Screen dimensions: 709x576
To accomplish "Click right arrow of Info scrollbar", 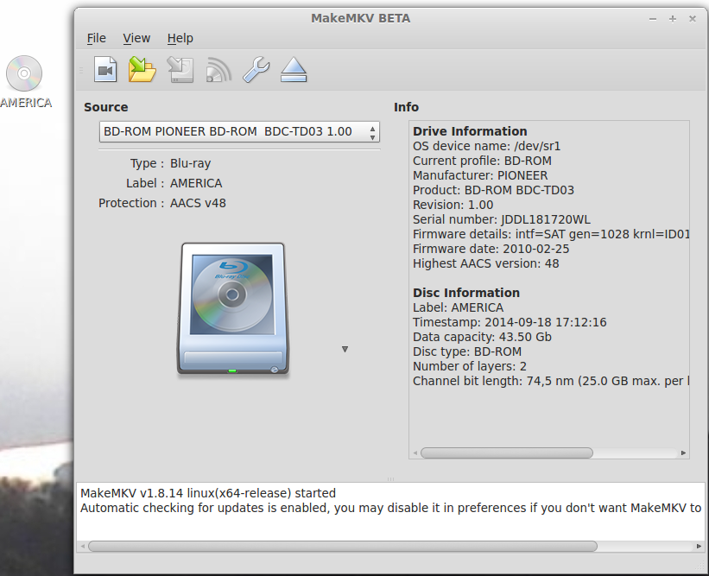I will click(683, 453).
